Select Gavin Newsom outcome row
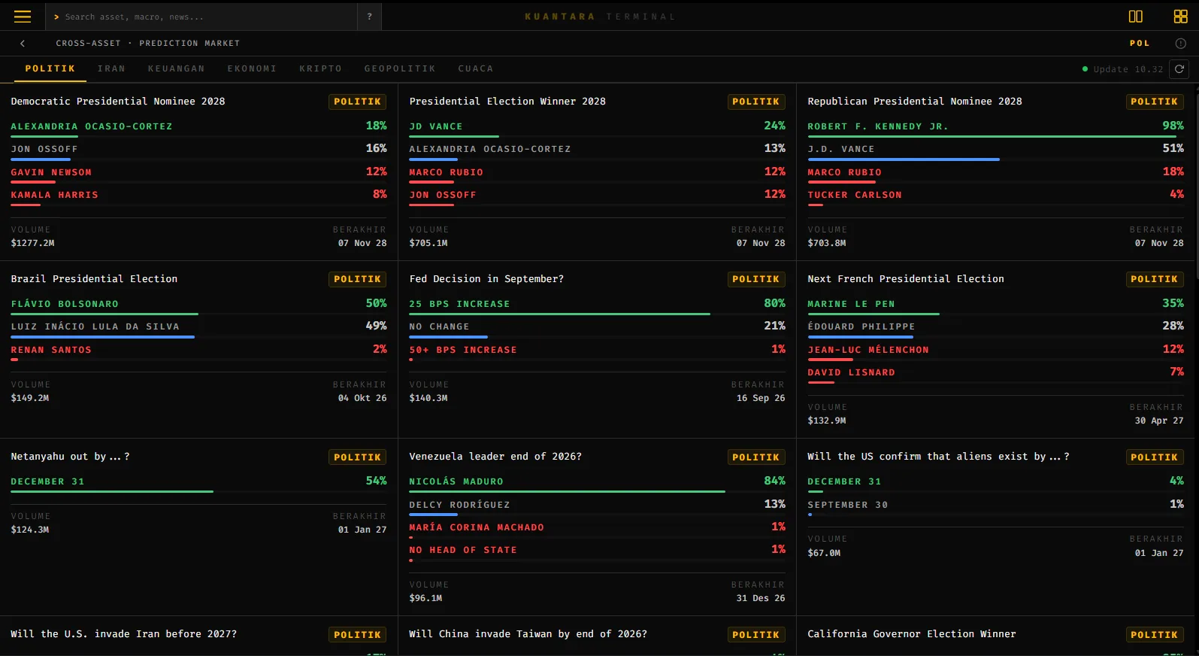 pos(198,173)
